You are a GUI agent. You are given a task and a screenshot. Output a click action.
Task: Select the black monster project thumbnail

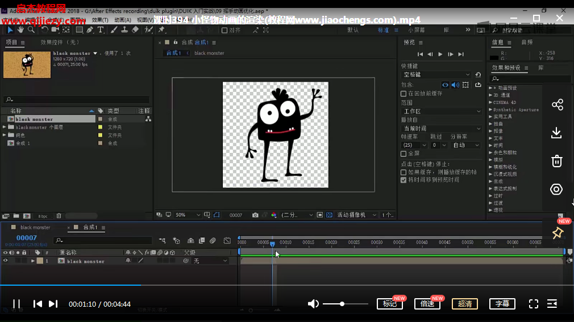click(x=27, y=65)
